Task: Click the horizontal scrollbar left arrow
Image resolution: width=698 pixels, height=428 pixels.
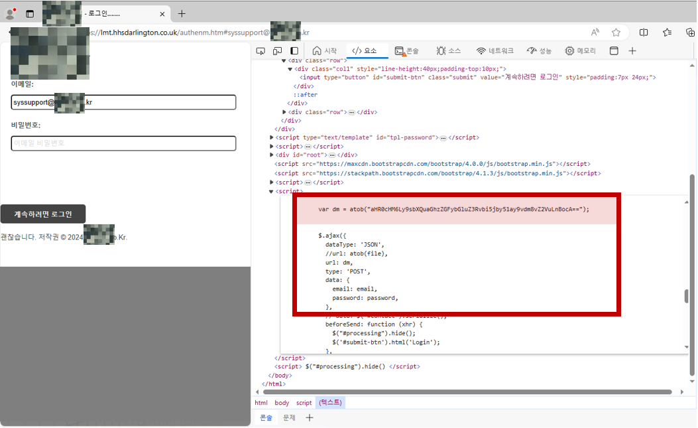Action: (x=257, y=392)
